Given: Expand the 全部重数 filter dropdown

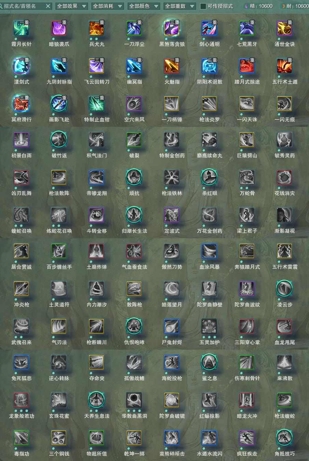Looking at the screenshot, I should (x=179, y=6).
